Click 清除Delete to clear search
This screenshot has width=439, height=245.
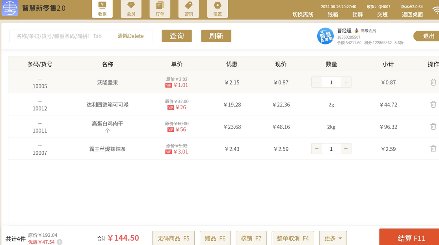pyautogui.click(x=130, y=36)
